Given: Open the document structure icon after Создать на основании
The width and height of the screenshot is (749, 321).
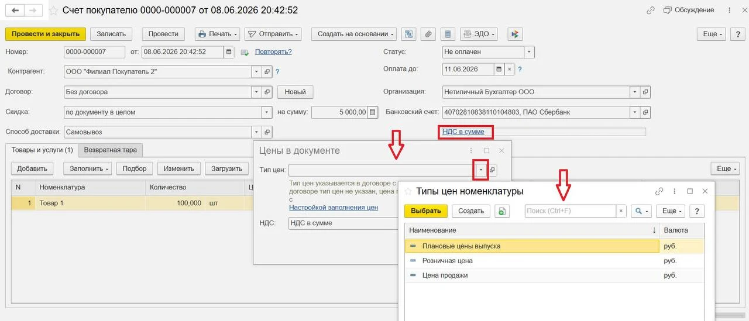Looking at the screenshot, I should pyautogui.click(x=409, y=34).
